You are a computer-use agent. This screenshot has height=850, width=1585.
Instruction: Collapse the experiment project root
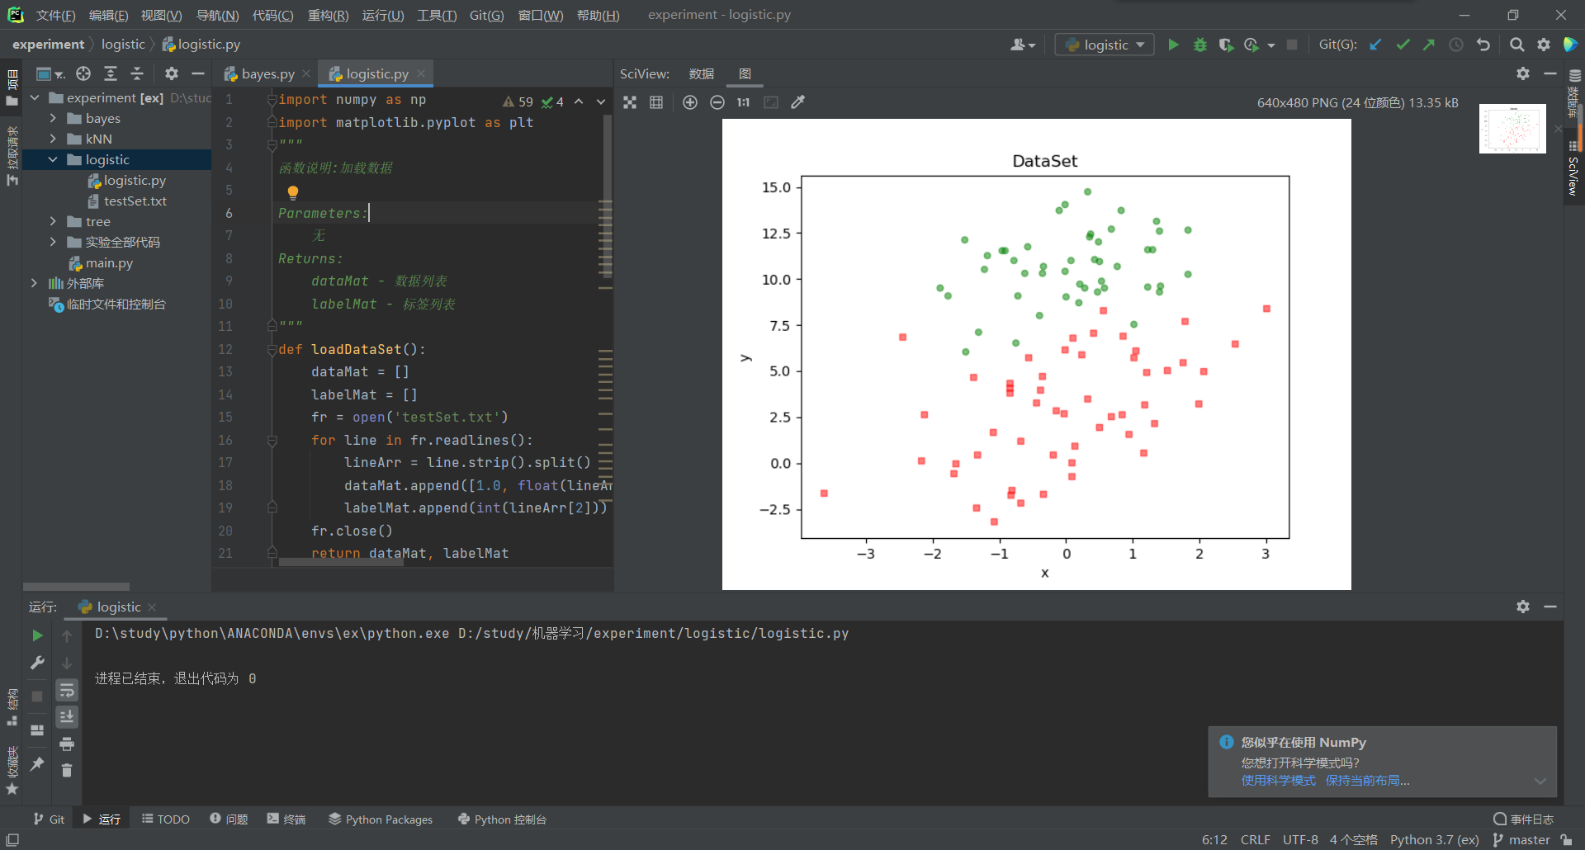click(x=34, y=98)
